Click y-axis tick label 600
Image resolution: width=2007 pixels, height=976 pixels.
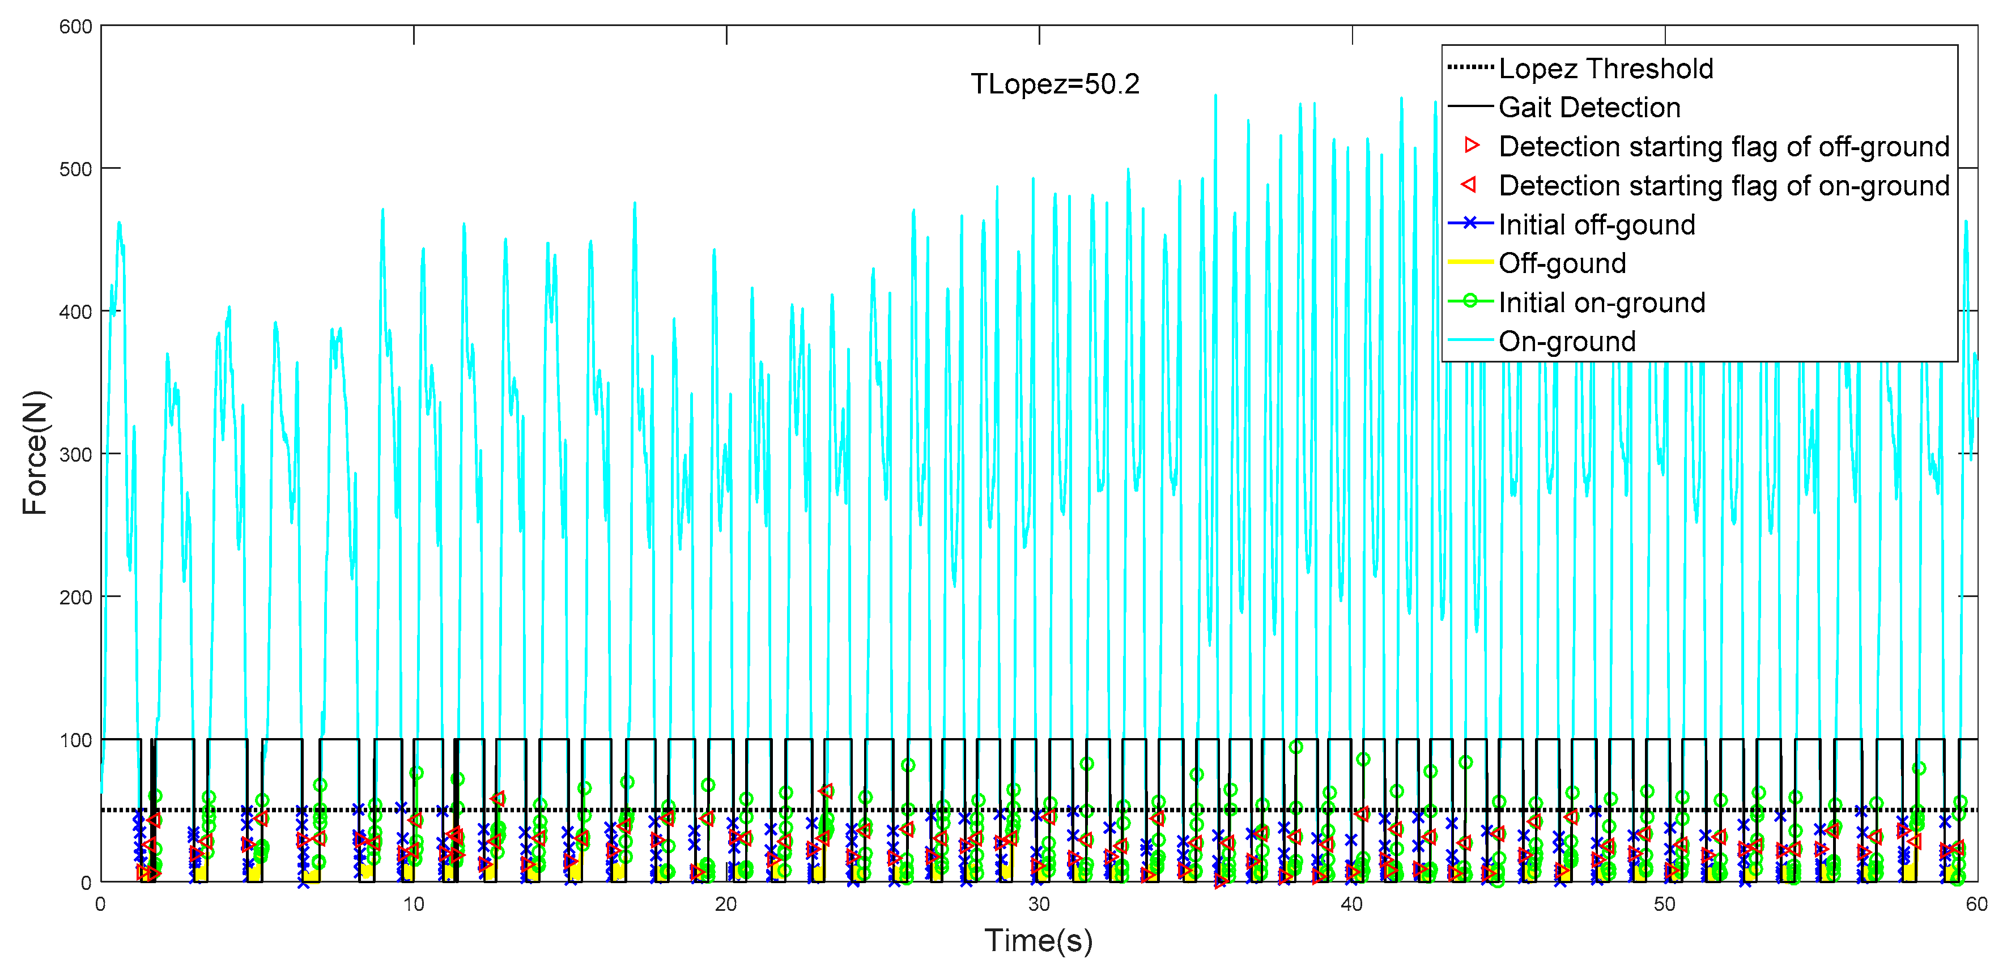[x=75, y=27]
